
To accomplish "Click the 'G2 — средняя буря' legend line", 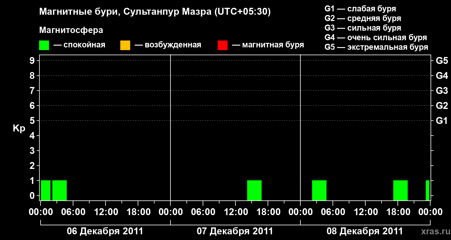I will click(363, 18).
